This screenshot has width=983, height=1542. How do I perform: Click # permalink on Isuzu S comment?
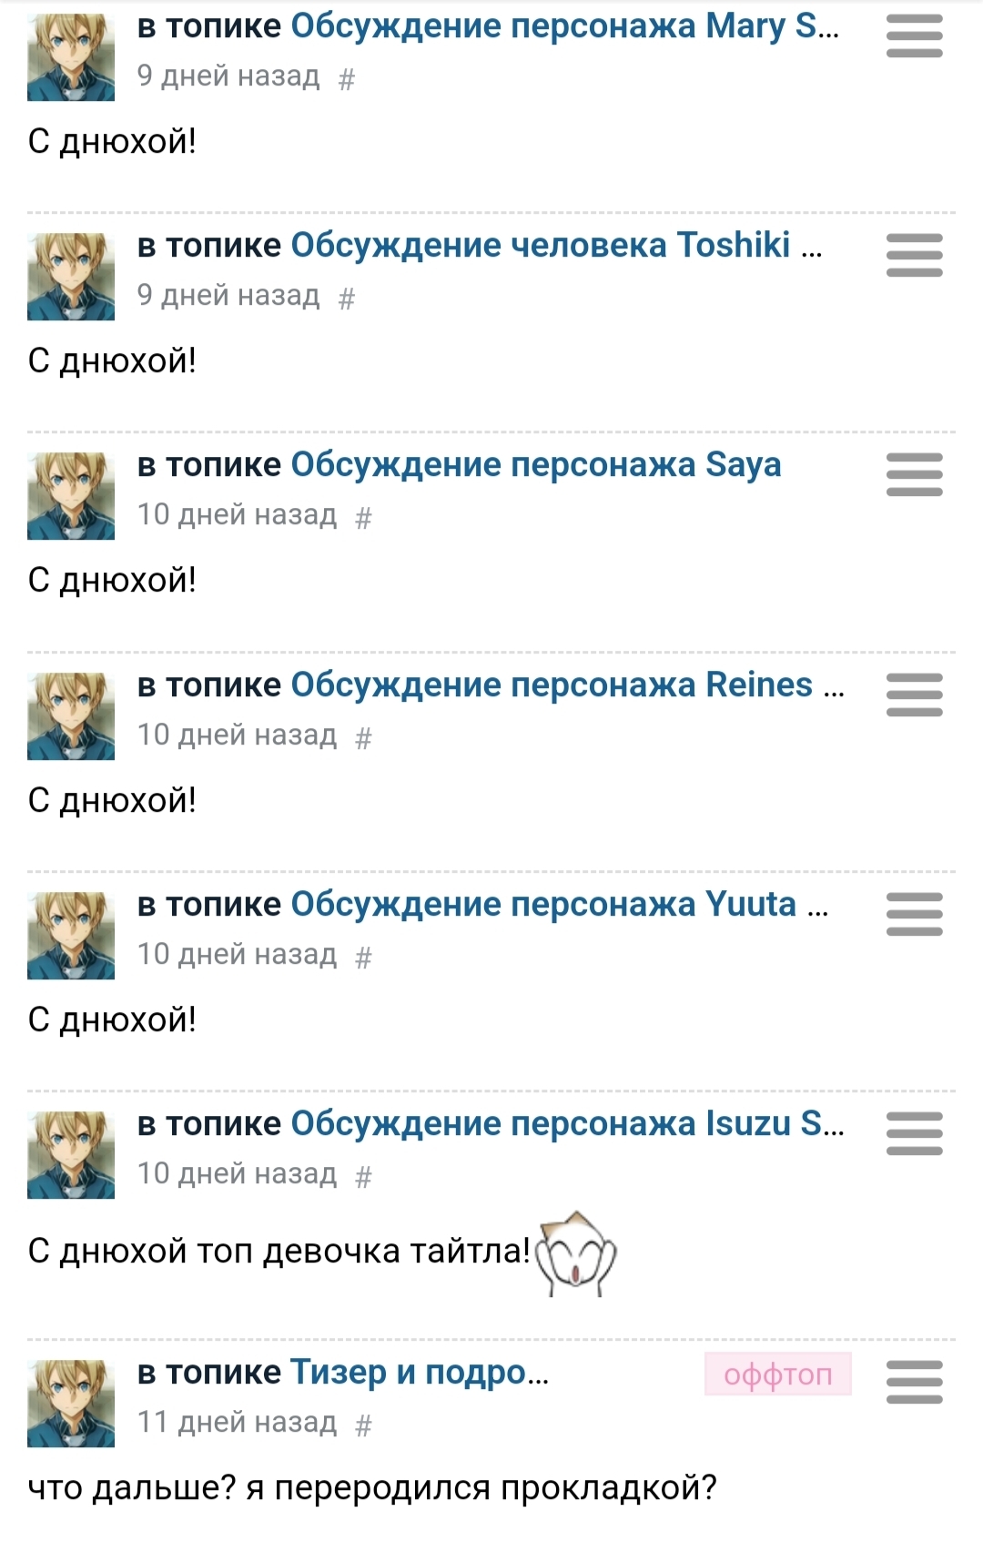coord(363,1178)
